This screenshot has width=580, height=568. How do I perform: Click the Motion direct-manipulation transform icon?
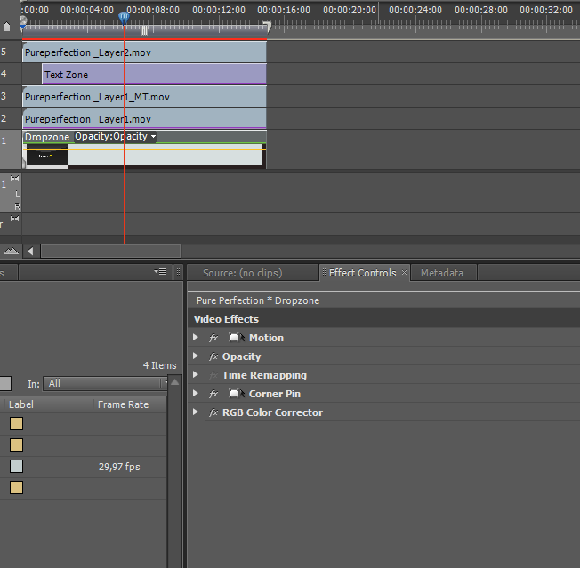(x=237, y=338)
